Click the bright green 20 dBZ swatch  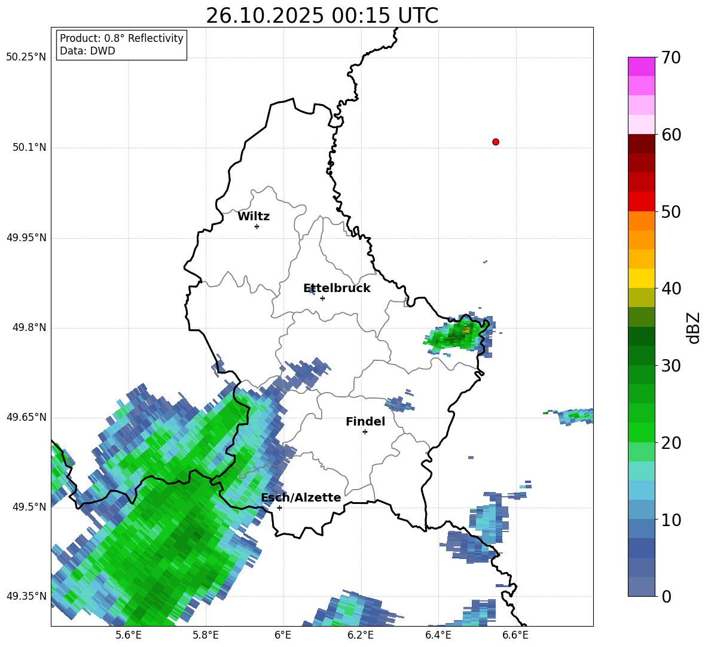click(x=641, y=432)
